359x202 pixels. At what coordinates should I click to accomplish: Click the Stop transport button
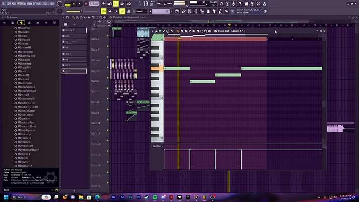[80, 4]
